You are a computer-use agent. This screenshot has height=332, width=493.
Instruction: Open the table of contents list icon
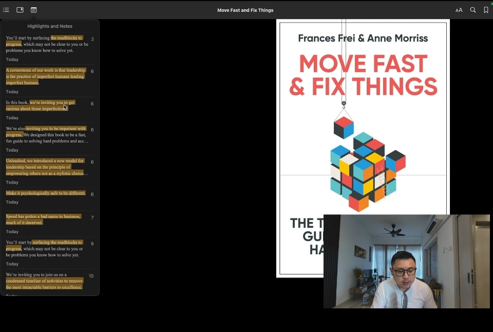click(6, 10)
